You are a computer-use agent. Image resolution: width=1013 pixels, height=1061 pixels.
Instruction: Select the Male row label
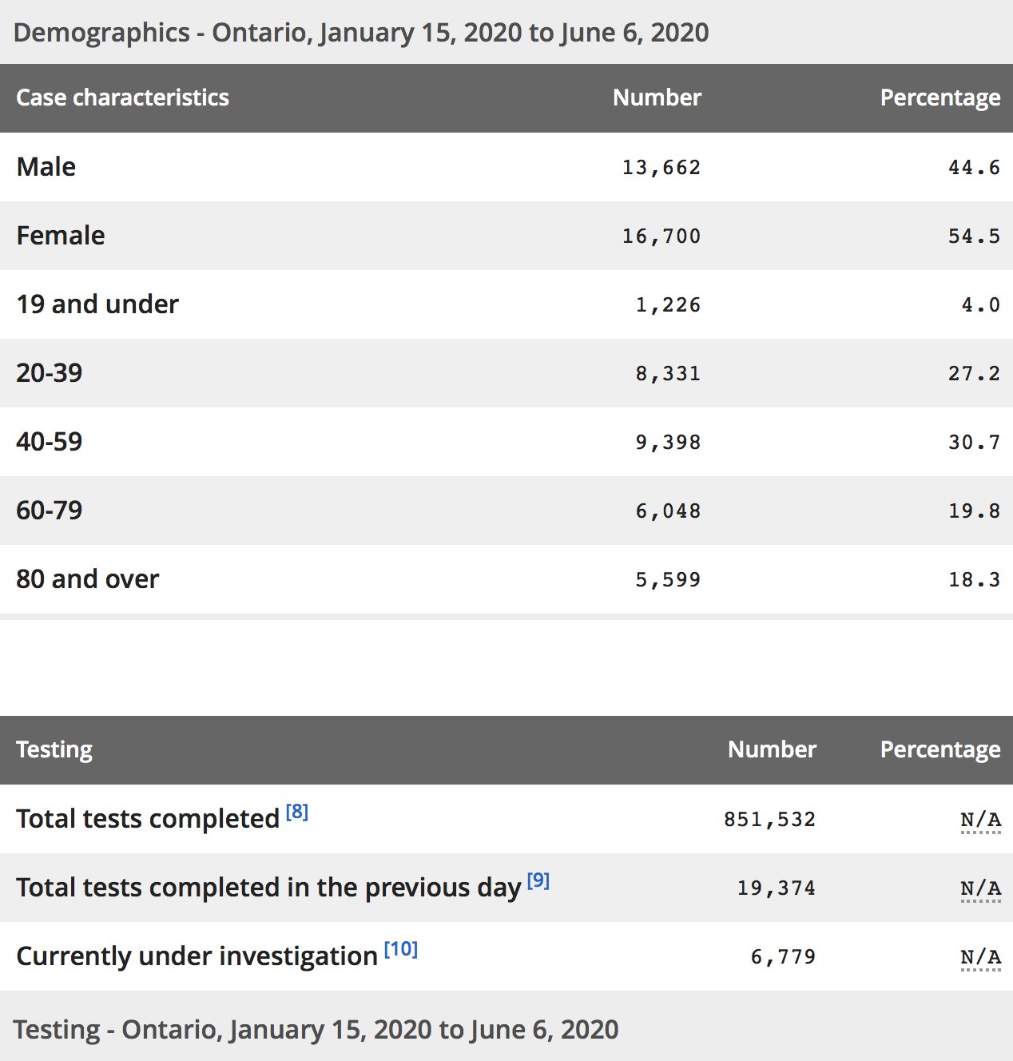46,167
